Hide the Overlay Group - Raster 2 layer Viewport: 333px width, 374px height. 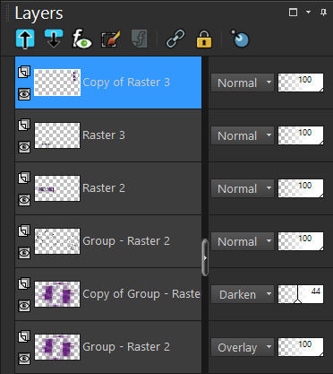tap(24, 359)
